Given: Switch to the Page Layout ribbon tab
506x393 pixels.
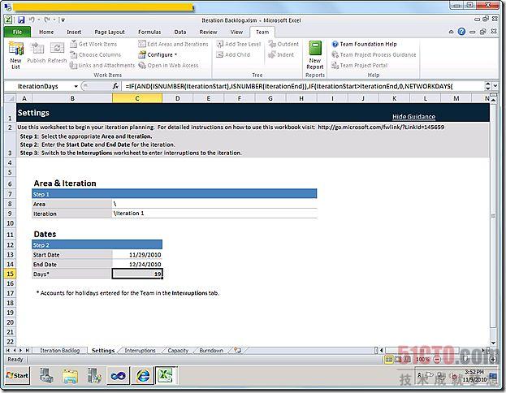Looking at the screenshot, I should coord(110,32).
